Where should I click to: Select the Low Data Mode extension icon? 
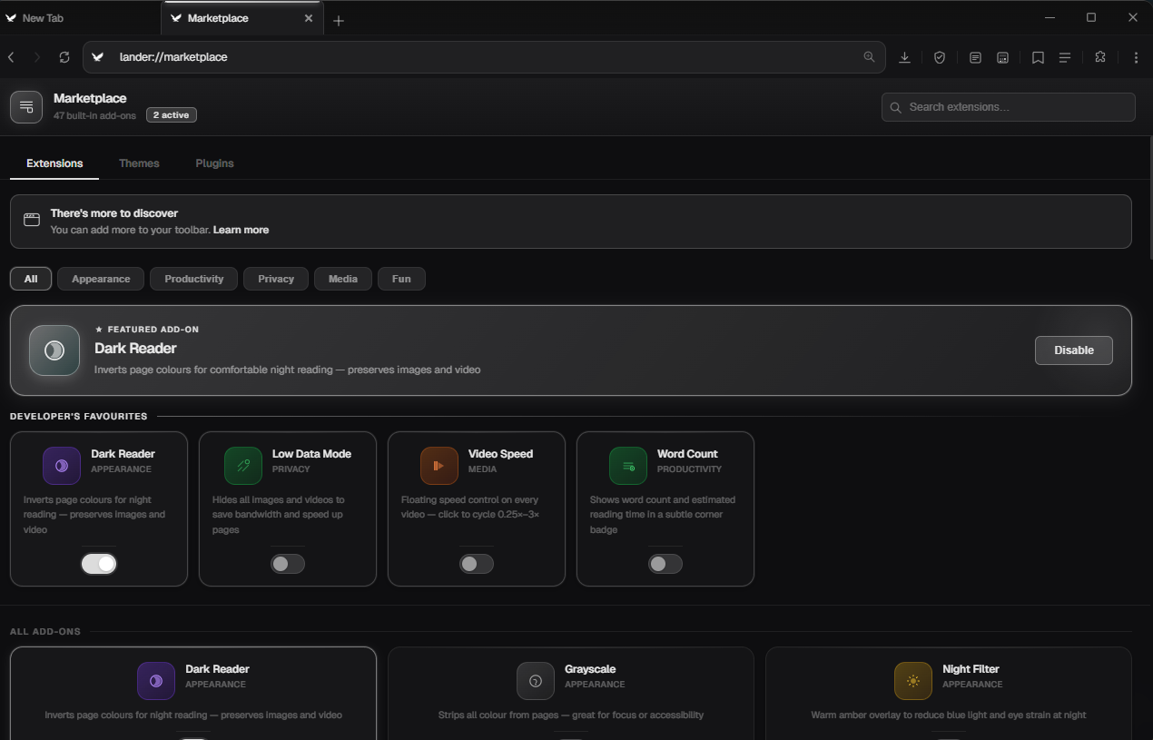click(242, 465)
